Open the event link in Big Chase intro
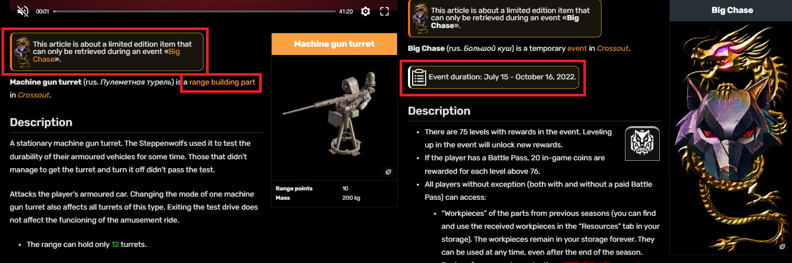 [x=577, y=48]
